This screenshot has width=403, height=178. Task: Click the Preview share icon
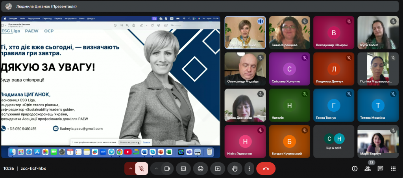click(134, 25)
